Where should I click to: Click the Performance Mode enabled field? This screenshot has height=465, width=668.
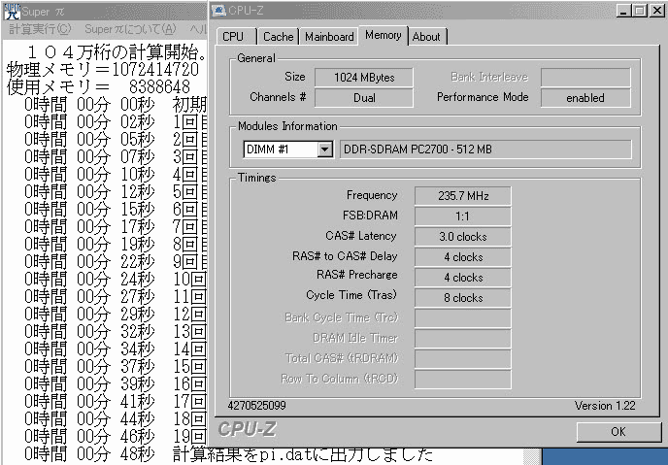click(584, 97)
